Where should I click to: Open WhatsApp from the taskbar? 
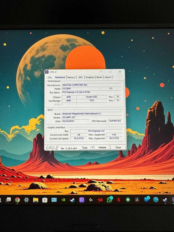click(110, 200)
